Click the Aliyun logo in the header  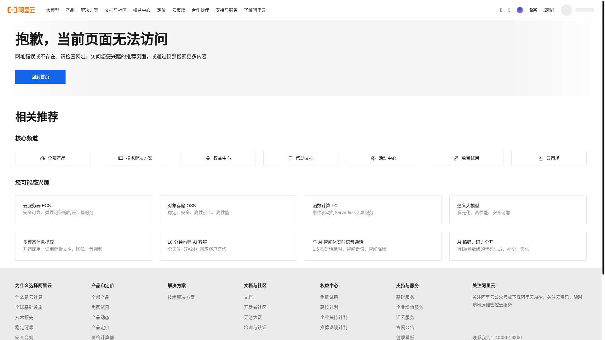click(21, 10)
